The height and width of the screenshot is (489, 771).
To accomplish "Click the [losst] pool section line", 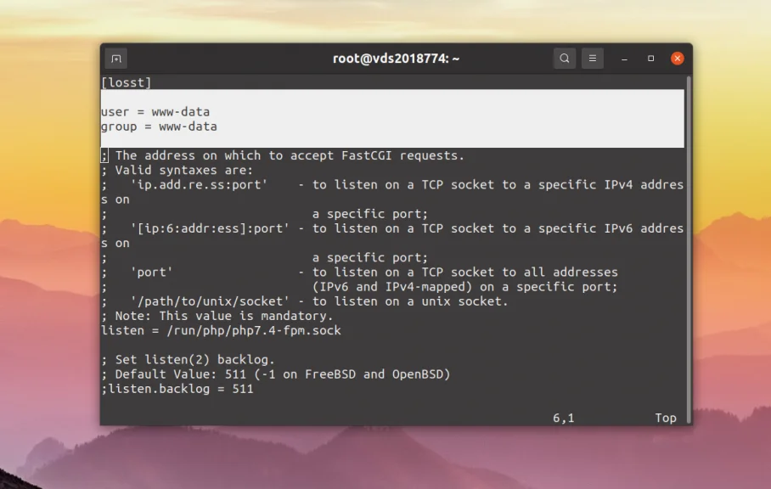I will (x=127, y=82).
